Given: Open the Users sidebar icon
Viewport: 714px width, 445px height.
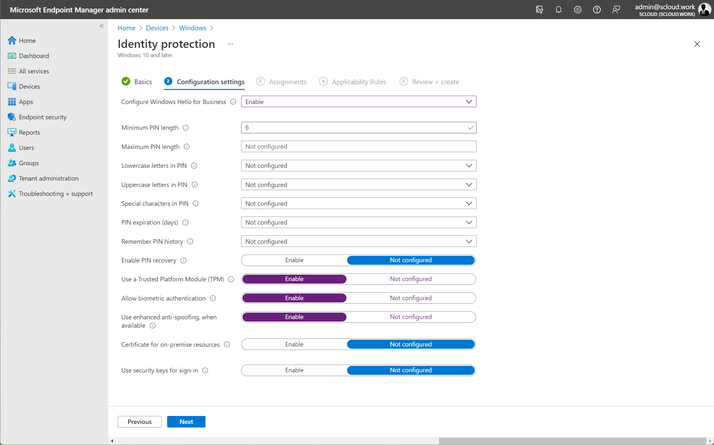Looking at the screenshot, I should [x=12, y=148].
